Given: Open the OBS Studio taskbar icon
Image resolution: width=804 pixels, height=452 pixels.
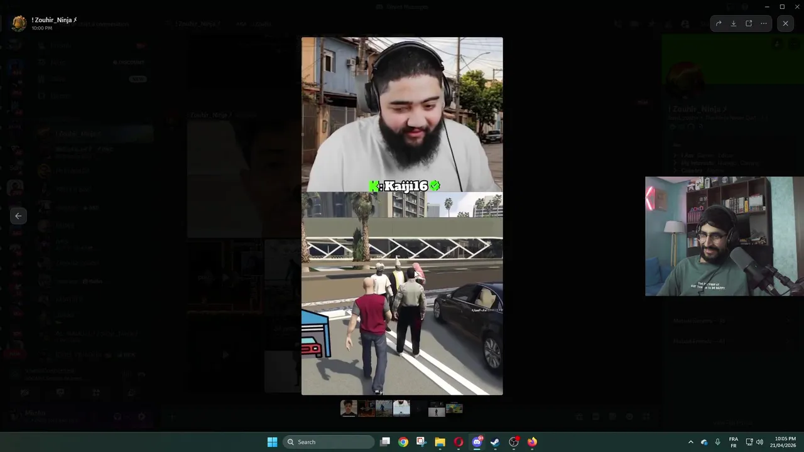Looking at the screenshot, I should 514,442.
